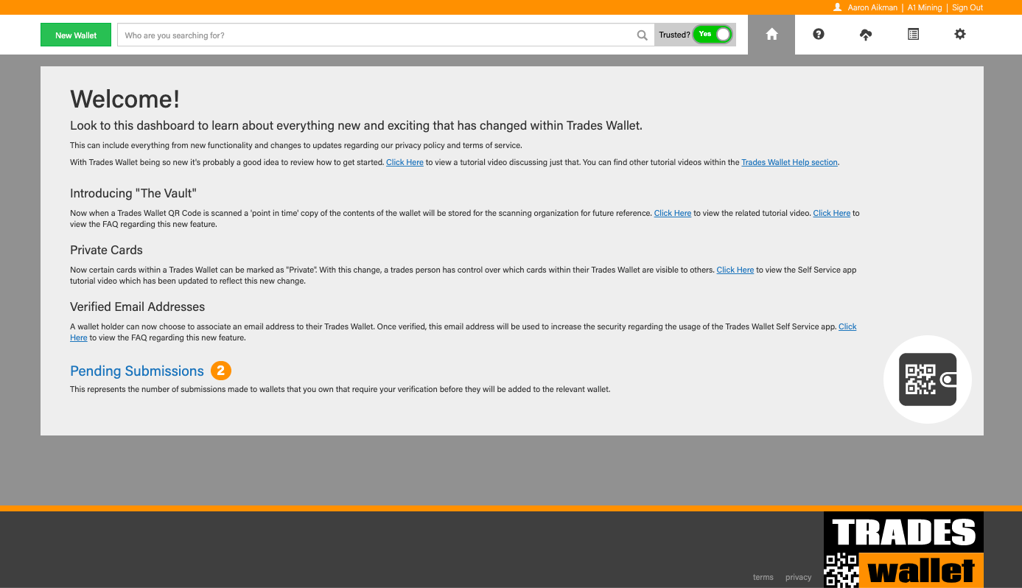Click the 'Introducing "The Vault"' heading
The image size is (1022, 588).
(133, 193)
